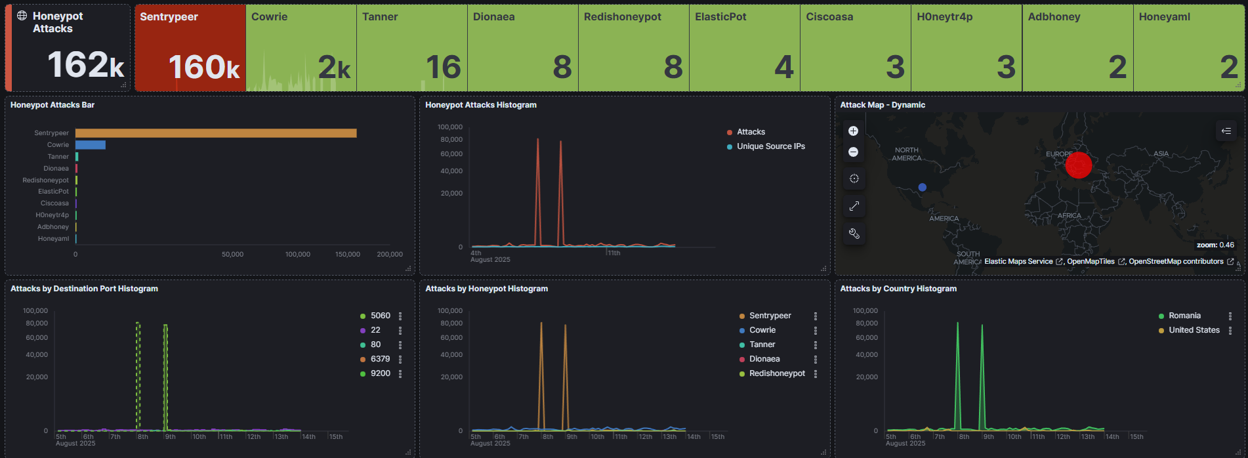The image size is (1248, 458).
Task: Click the Redishoneypot label on bar chart axis
Action: (x=46, y=180)
